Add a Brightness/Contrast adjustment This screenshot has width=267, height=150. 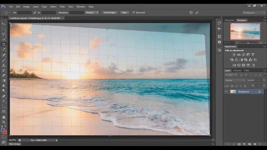click(234, 55)
